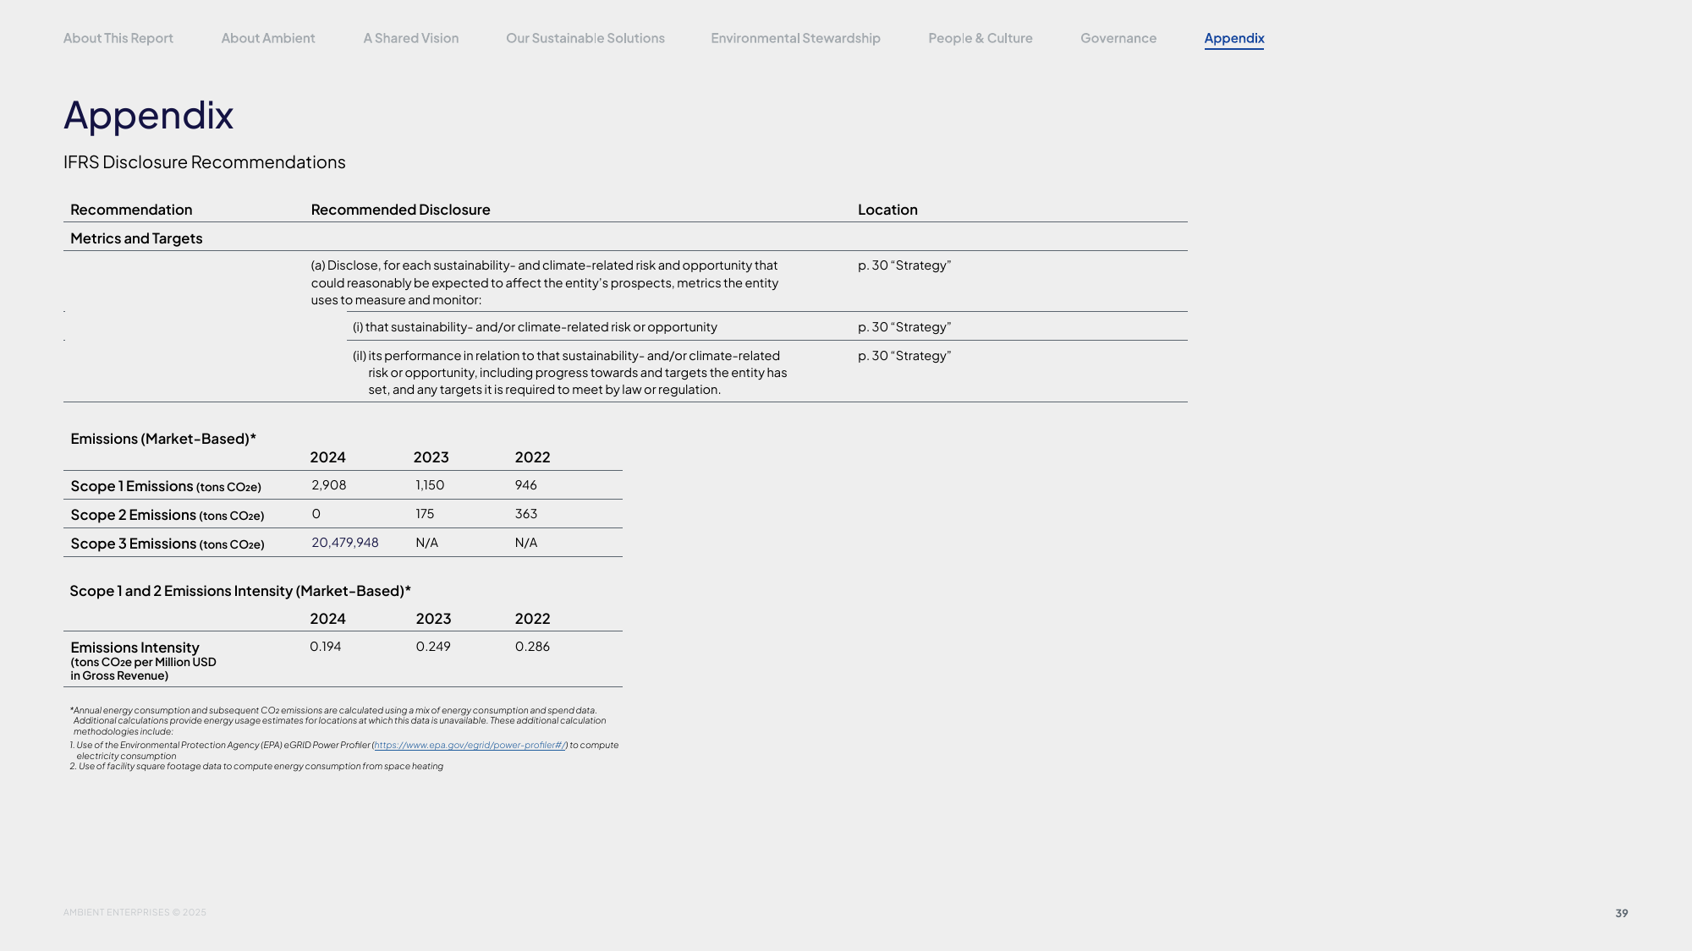This screenshot has height=951, width=1692.
Task: Click the Recommended Disclosure column header
Action: point(401,210)
